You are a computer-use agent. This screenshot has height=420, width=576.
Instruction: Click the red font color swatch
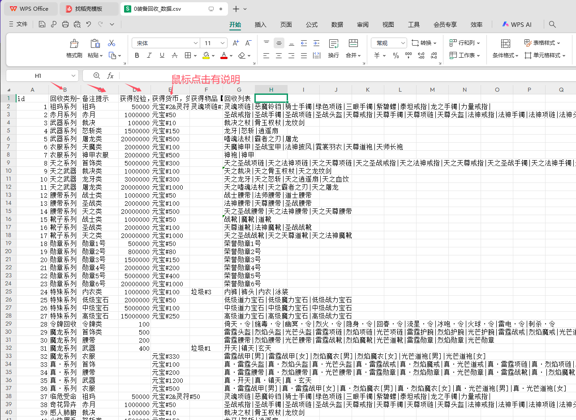(x=224, y=55)
